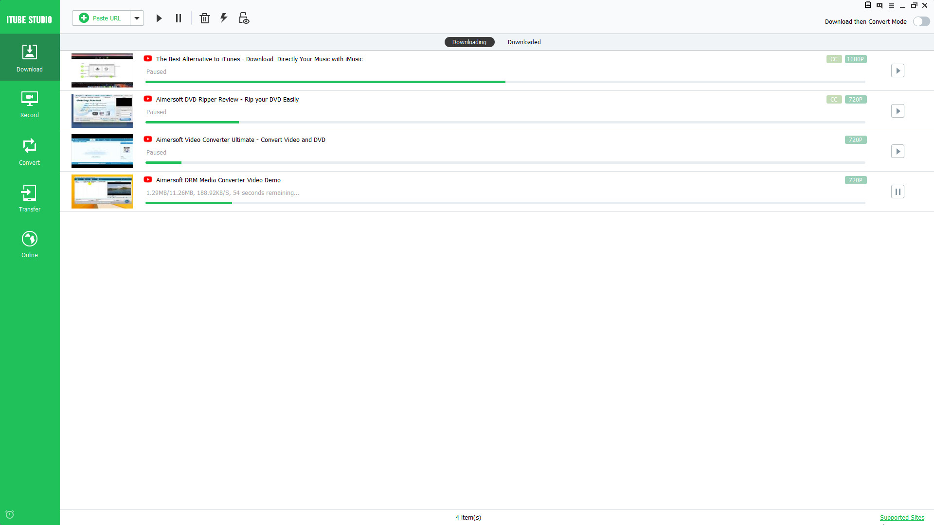This screenshot has height=525, width=934.
Task: Enable Download then Convert Mode
Action: point(921,21)
